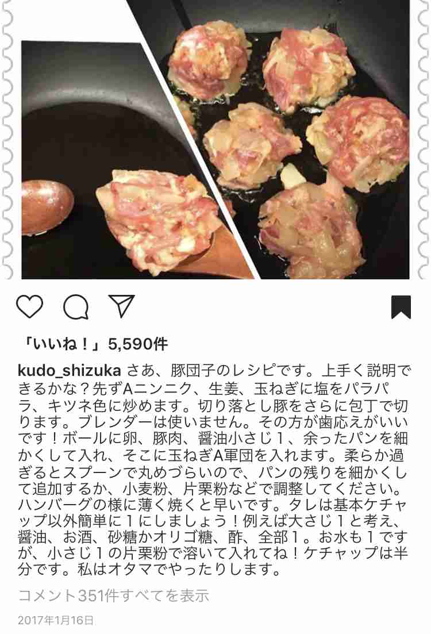Tap the 「いいね！」 label text
This screenshot has width=431, height=634.
61,344
